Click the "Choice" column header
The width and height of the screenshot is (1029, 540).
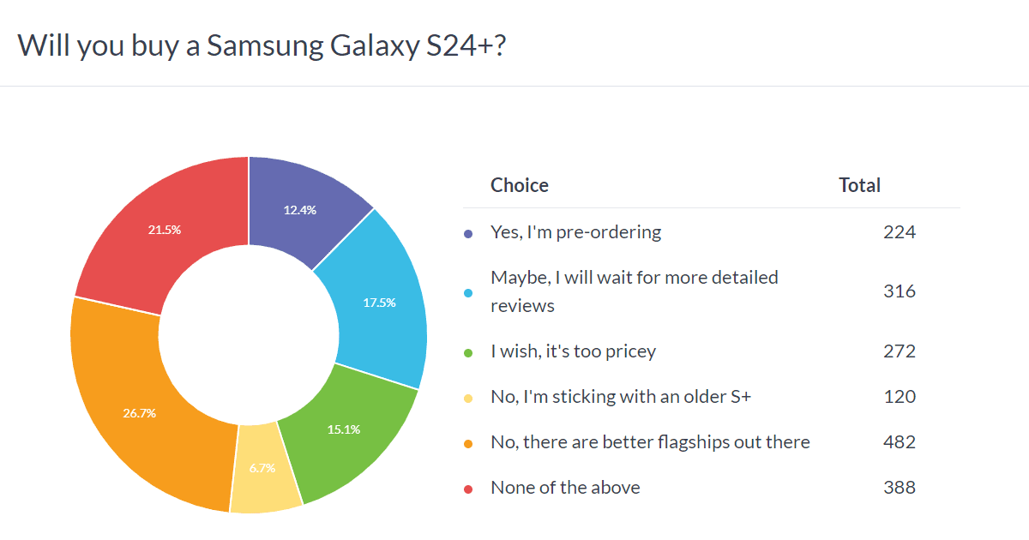coord(520,185)
